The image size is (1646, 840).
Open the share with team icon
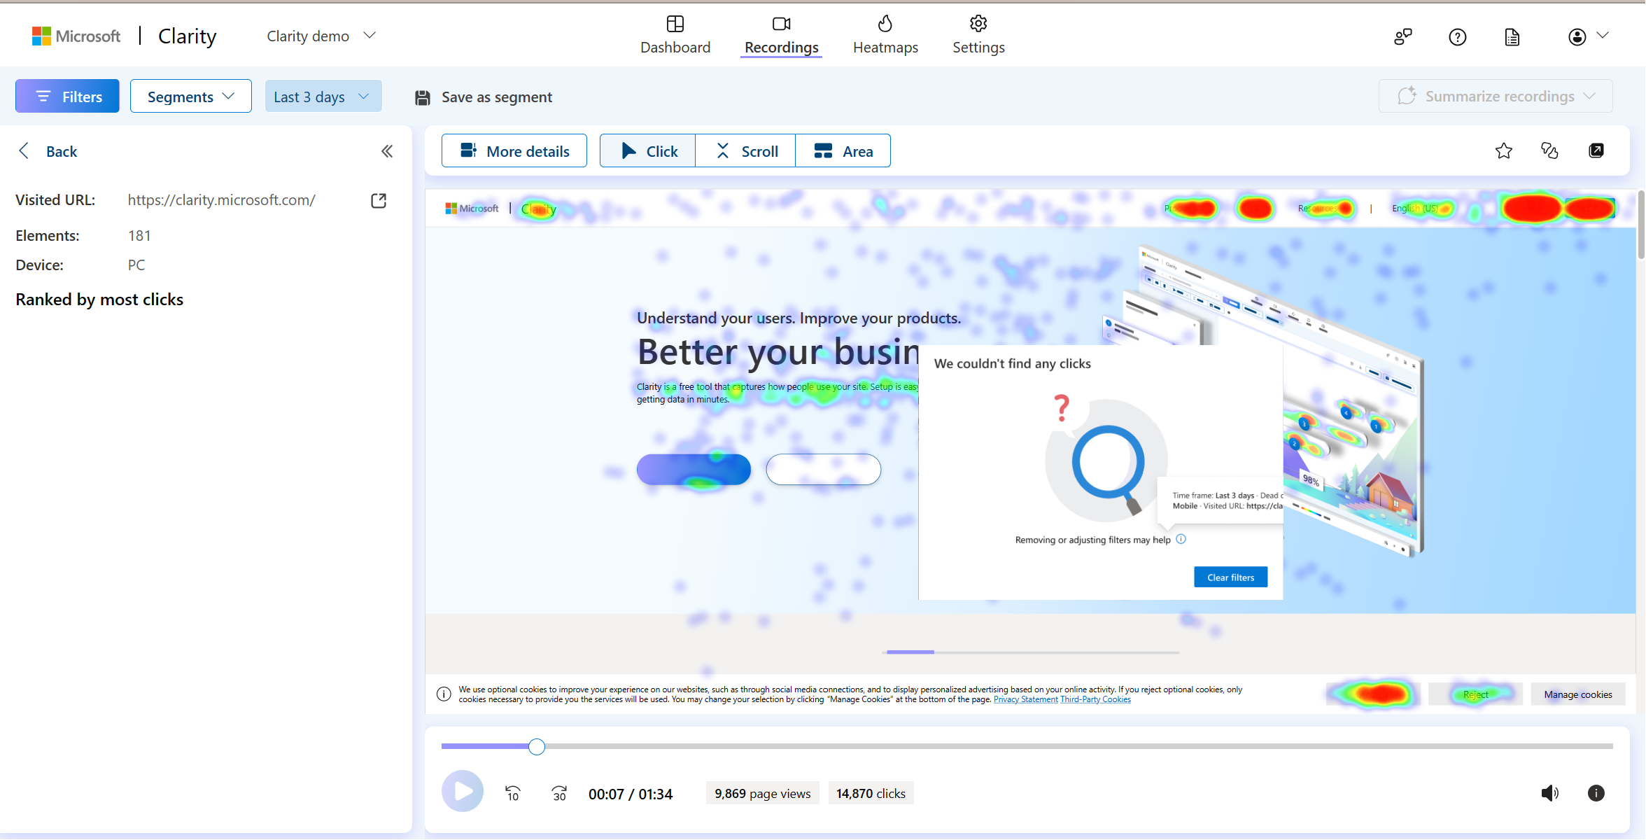coord(1403,37)
